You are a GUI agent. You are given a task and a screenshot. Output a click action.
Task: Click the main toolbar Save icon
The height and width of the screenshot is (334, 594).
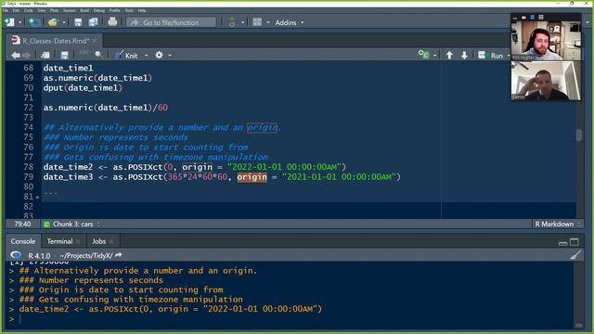point(78,22)
